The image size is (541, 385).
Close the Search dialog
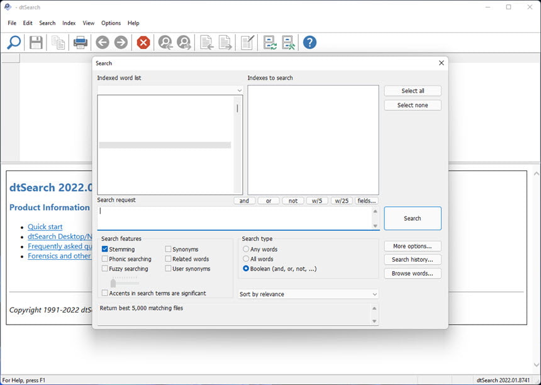441,63
